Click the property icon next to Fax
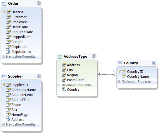The height and width of the screenshot is (133, 159). tap(8, 110)
